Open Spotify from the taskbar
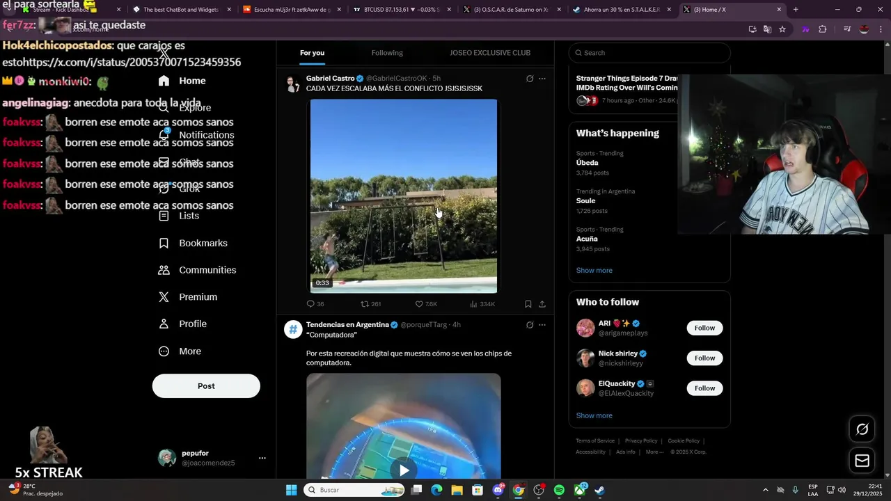Viewport: 891px width, 501px height. point(559,490)
